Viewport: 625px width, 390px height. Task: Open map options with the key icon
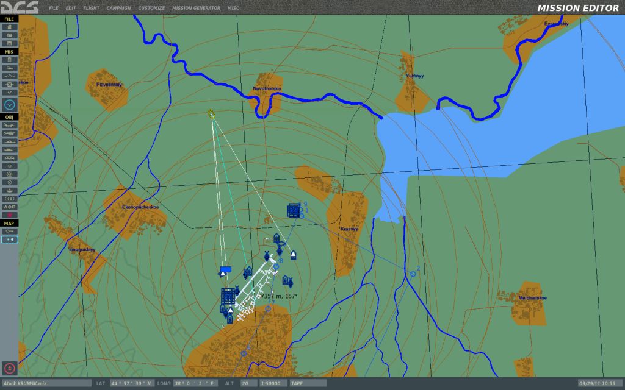tap(9, 231)
